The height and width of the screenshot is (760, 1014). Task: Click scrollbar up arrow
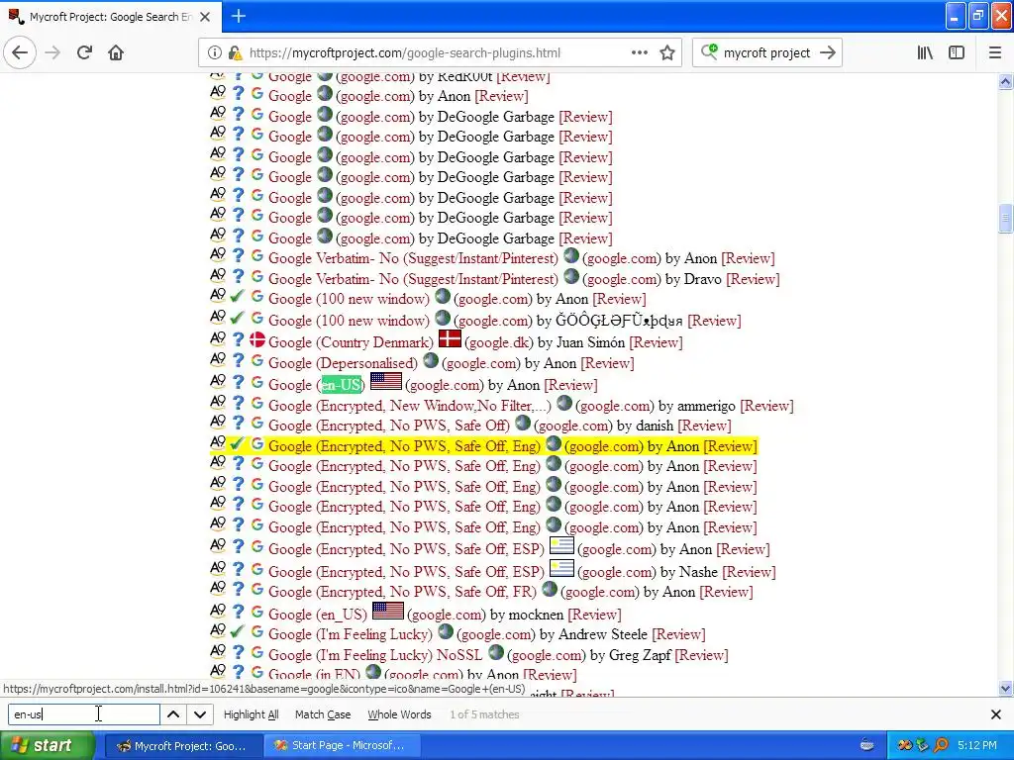click(1006, 81)
